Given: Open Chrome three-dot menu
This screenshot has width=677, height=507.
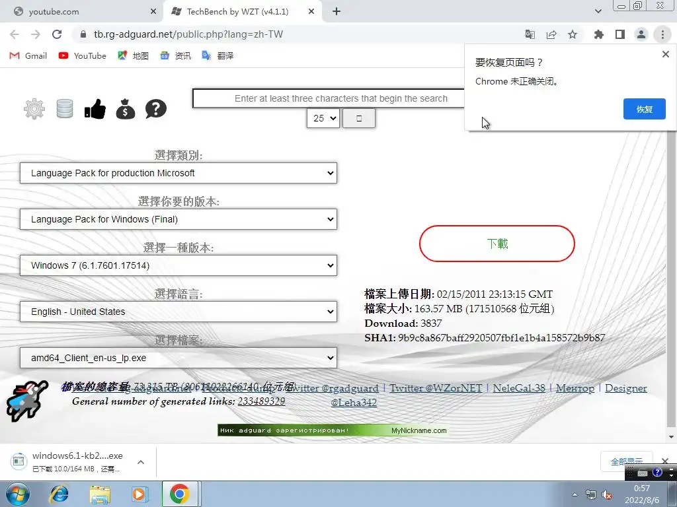Looking at the screenshot, I should [662, 34].
